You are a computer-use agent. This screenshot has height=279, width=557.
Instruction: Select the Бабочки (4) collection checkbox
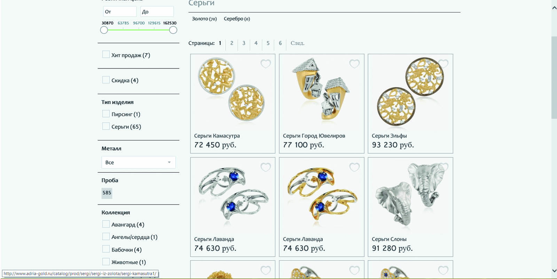(106, 249)
